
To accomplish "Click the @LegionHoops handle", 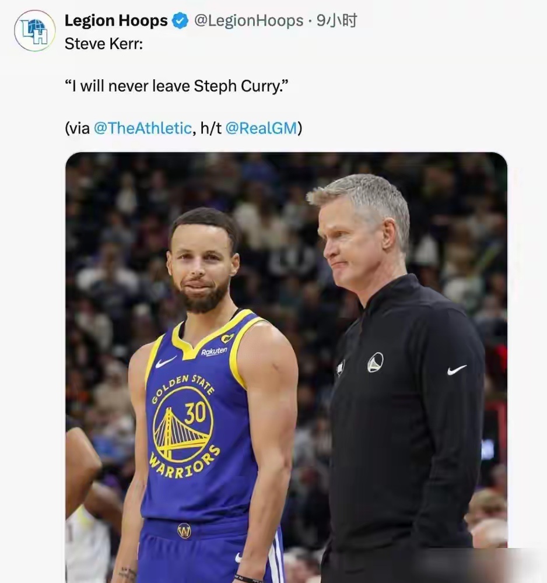I will point(248,21).
